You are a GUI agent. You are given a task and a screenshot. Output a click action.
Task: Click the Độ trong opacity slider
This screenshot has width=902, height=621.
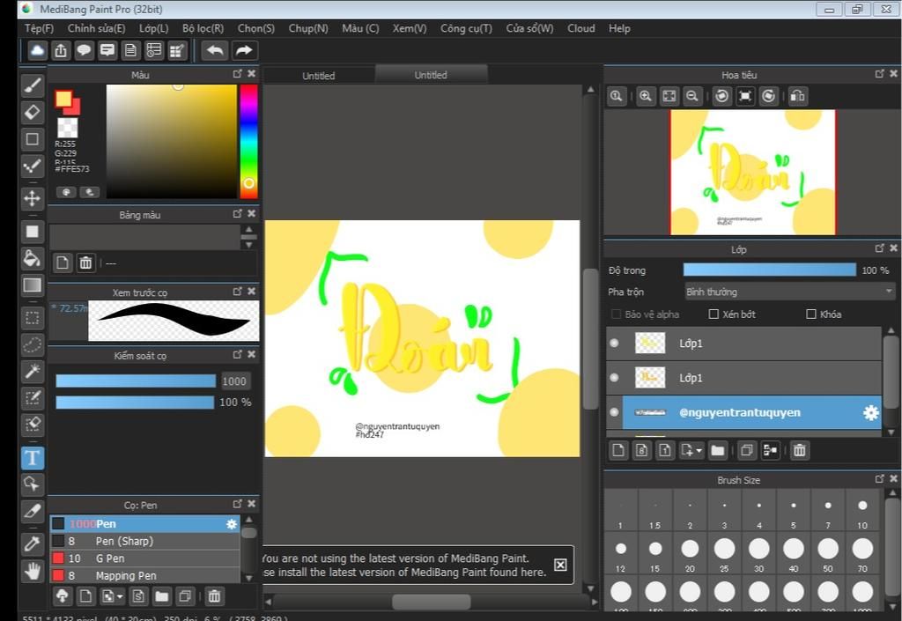[x=769, y=270]
